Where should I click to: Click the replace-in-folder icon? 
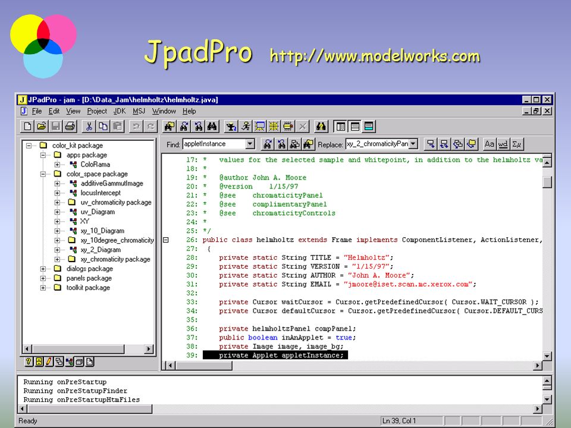tap(472, 144)
